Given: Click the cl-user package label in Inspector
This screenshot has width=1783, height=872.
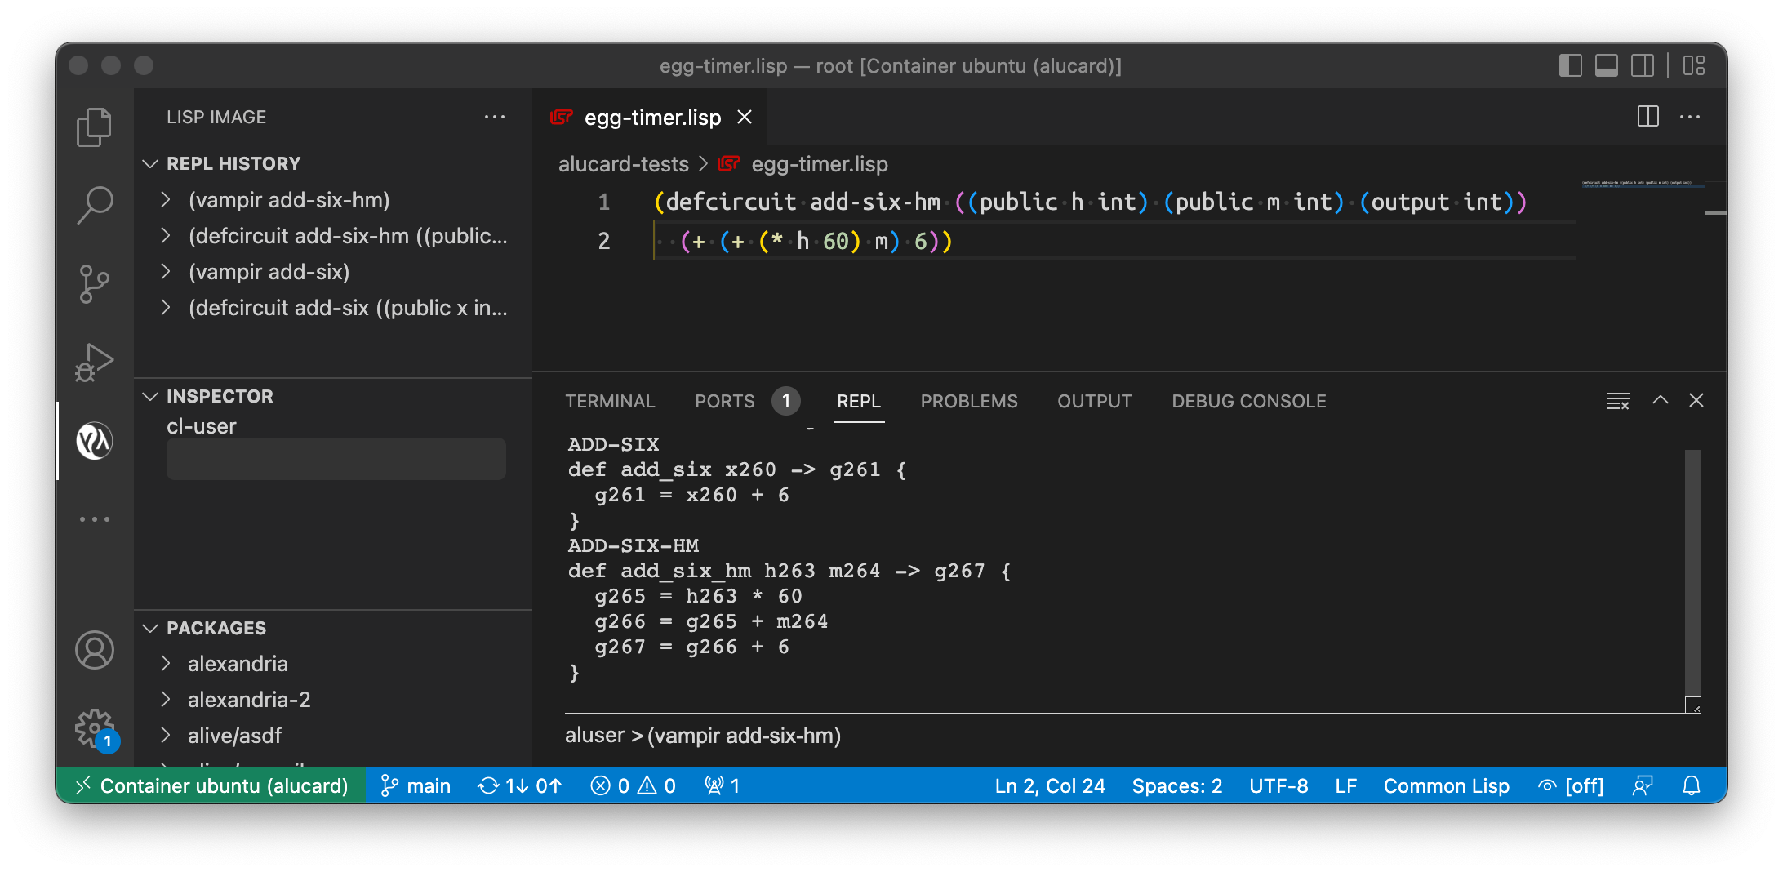Looking at the screenshot, I should [202, 426].
